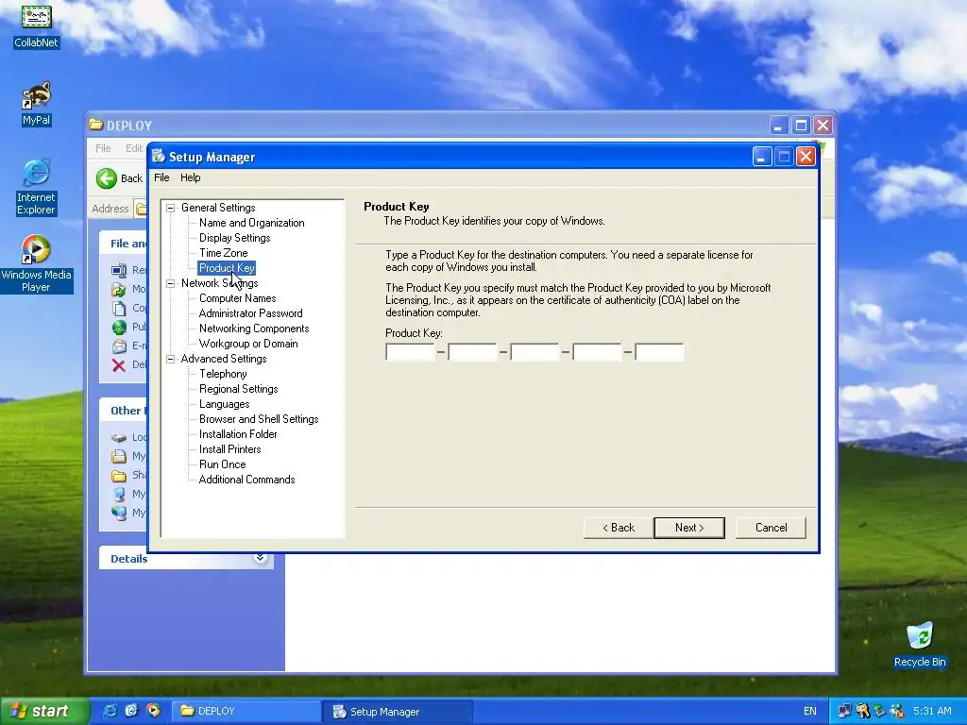The height and width of the screenshot is (725, 967).
Task: Click the Rename task icon in DEPLOY sidebar
Action: pyautogui.click(x=119, y=269)
